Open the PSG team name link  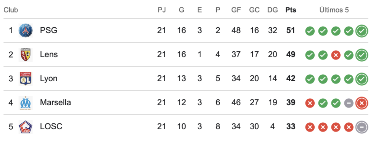pyautogui.click(x=49, y=30)
